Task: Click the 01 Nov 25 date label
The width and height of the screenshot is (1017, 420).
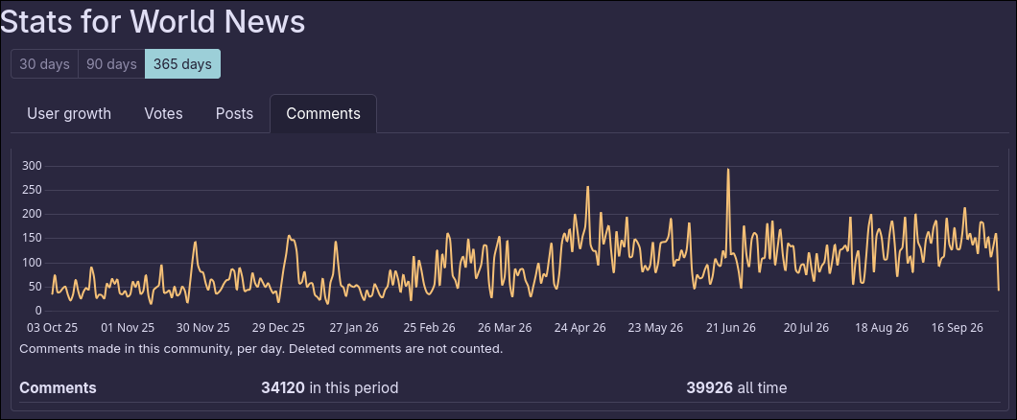Action: [129, 328]
